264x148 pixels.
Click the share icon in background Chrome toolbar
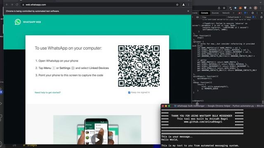click(x=219, y=8)
